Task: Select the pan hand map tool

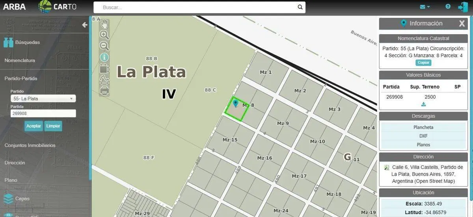Action: click(104, 24)
